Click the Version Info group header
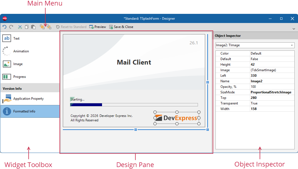Image resolution: width=298 pixels, height=169 pixels. 30,88
